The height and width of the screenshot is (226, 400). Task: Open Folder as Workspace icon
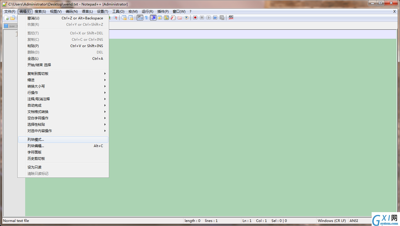tap(180, 18)
